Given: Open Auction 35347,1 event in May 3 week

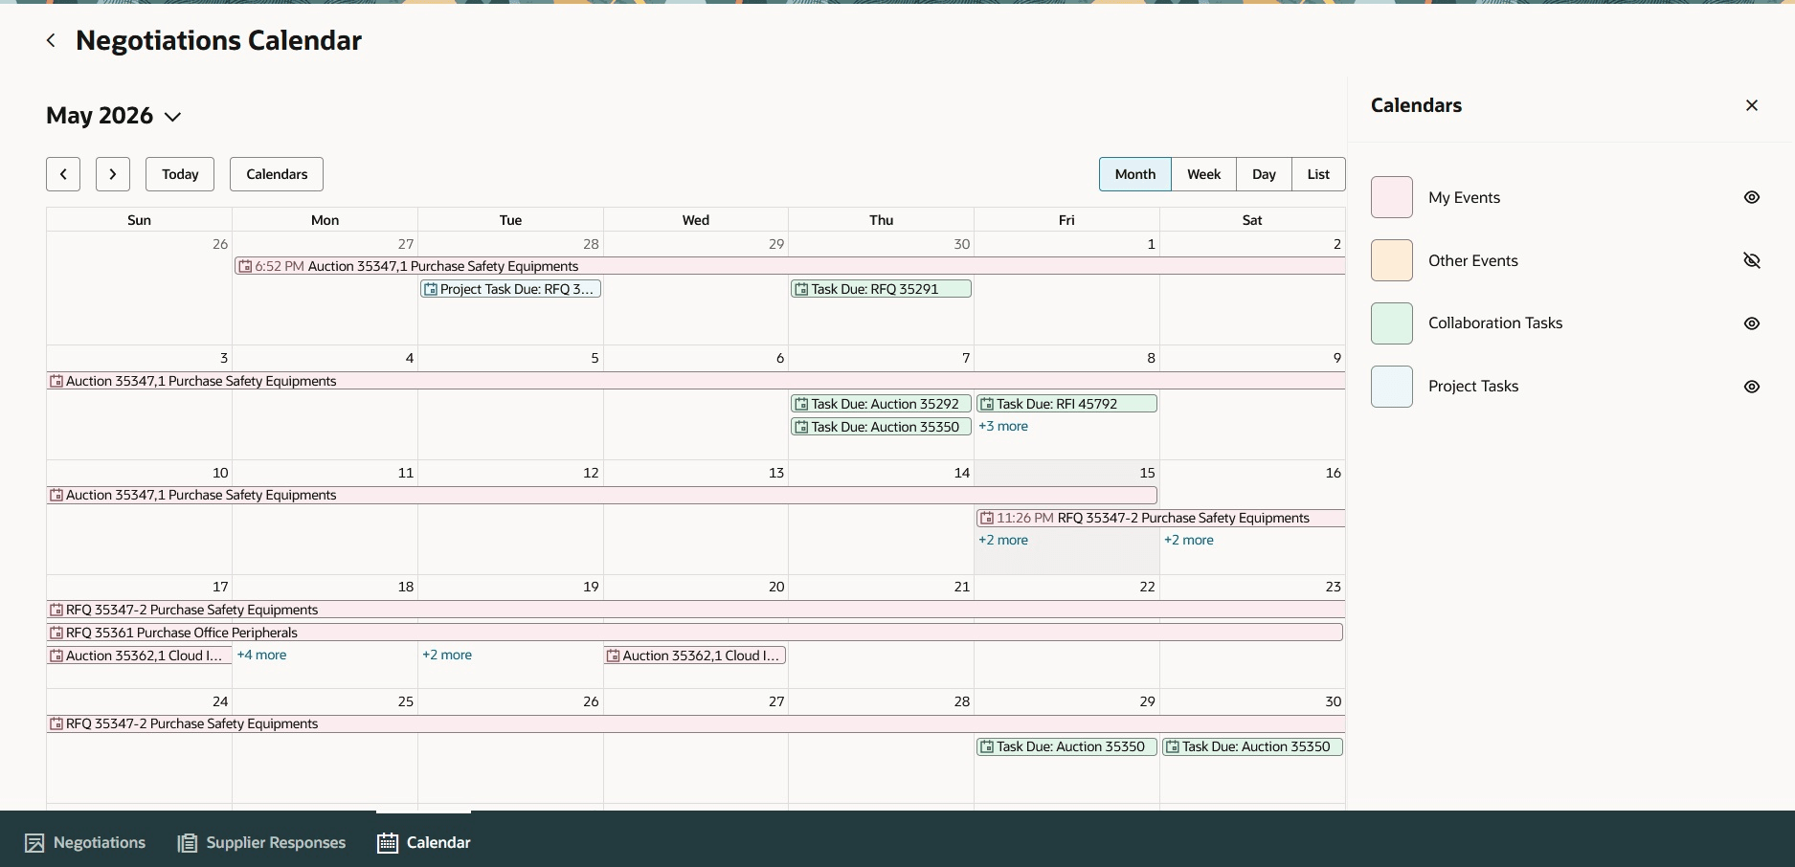Looking at the screenshot, I should [696, 381].
